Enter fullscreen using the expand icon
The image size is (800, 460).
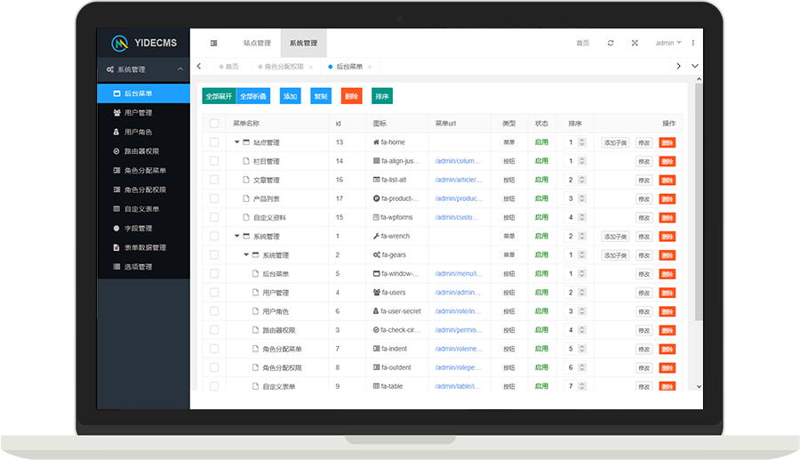(x=635, y=43)
